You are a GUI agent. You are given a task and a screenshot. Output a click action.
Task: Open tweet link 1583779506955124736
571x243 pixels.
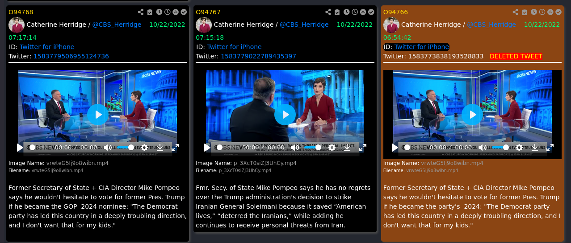pos(71,56)
